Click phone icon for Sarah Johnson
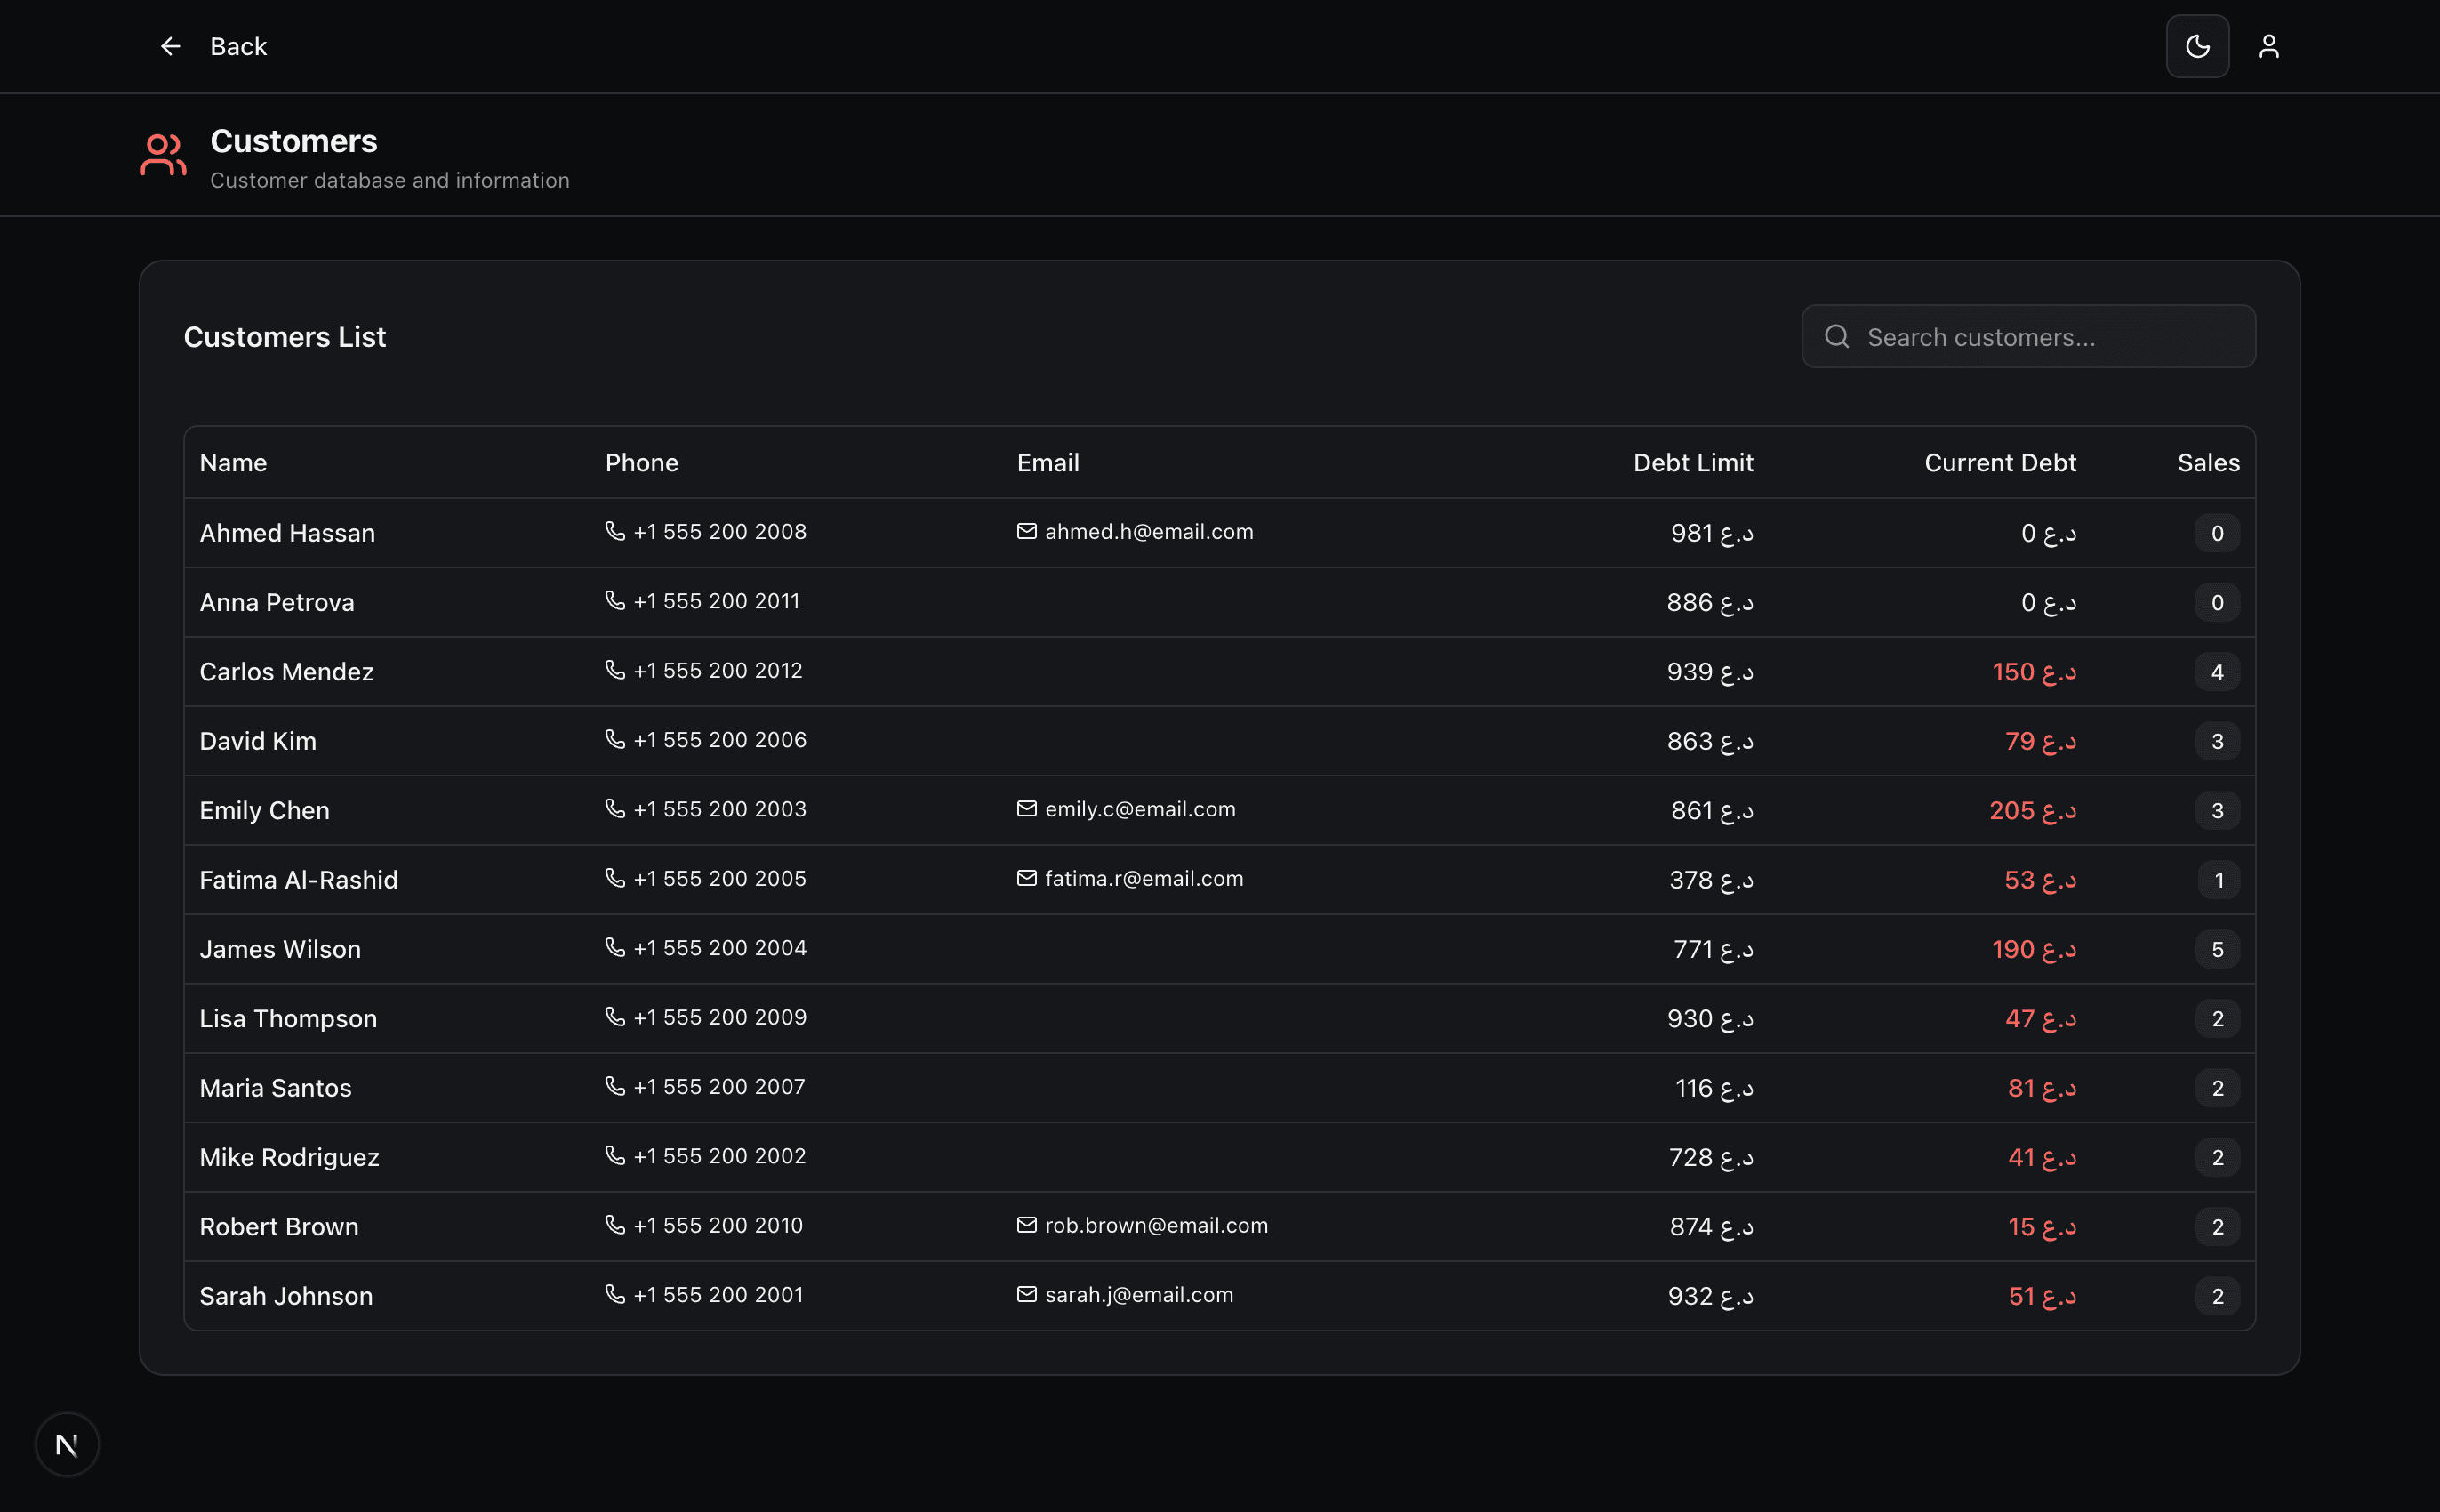 (x=614, y=1294)
